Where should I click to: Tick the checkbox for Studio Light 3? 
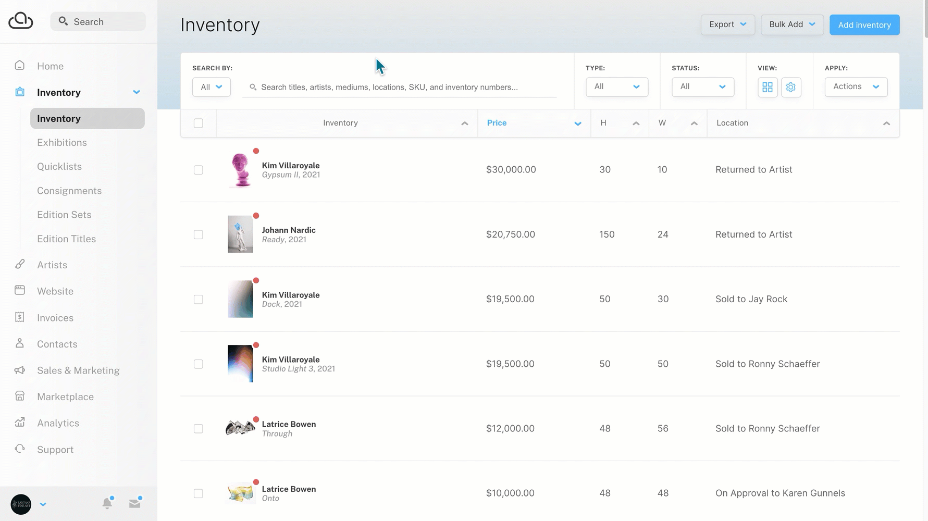pyautogui.click(x=199, y=364)
